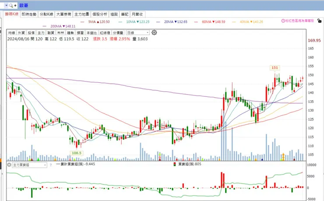Click the 2024/08/16 date text
Image resolution: width=324 pixels, height=201 pixels.
18,39
